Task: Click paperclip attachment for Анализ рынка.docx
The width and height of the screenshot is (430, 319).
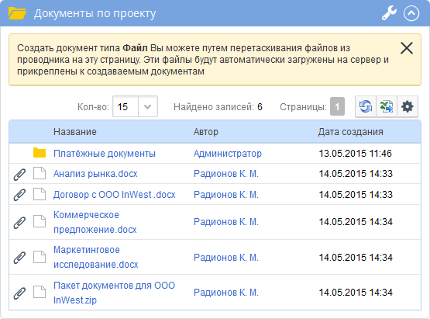Action: tap(19, 174)
